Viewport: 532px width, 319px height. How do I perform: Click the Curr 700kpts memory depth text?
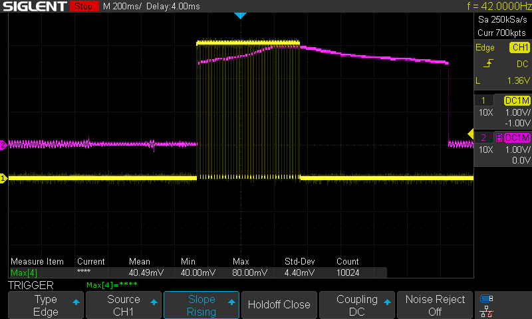coord(501,33)
